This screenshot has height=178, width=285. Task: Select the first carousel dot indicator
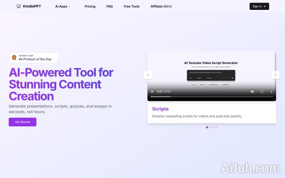[x=207, y=127]
